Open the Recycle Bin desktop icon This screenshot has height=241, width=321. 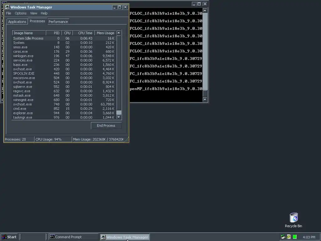[293, 220]
